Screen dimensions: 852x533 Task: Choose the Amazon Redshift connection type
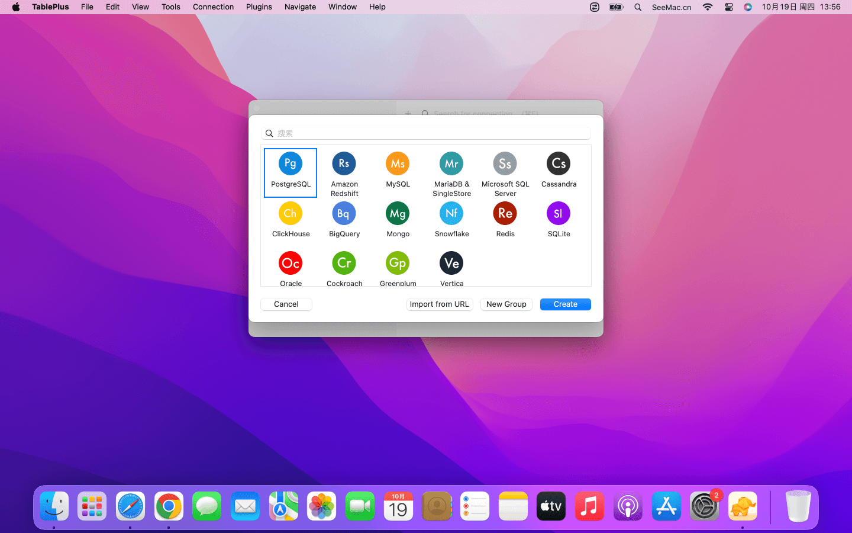[344, 163]
